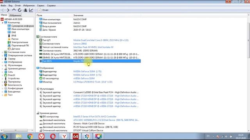250x140 pixels.
Task: Click the База данных icon in the tree
Action: [x=5, y=92]
